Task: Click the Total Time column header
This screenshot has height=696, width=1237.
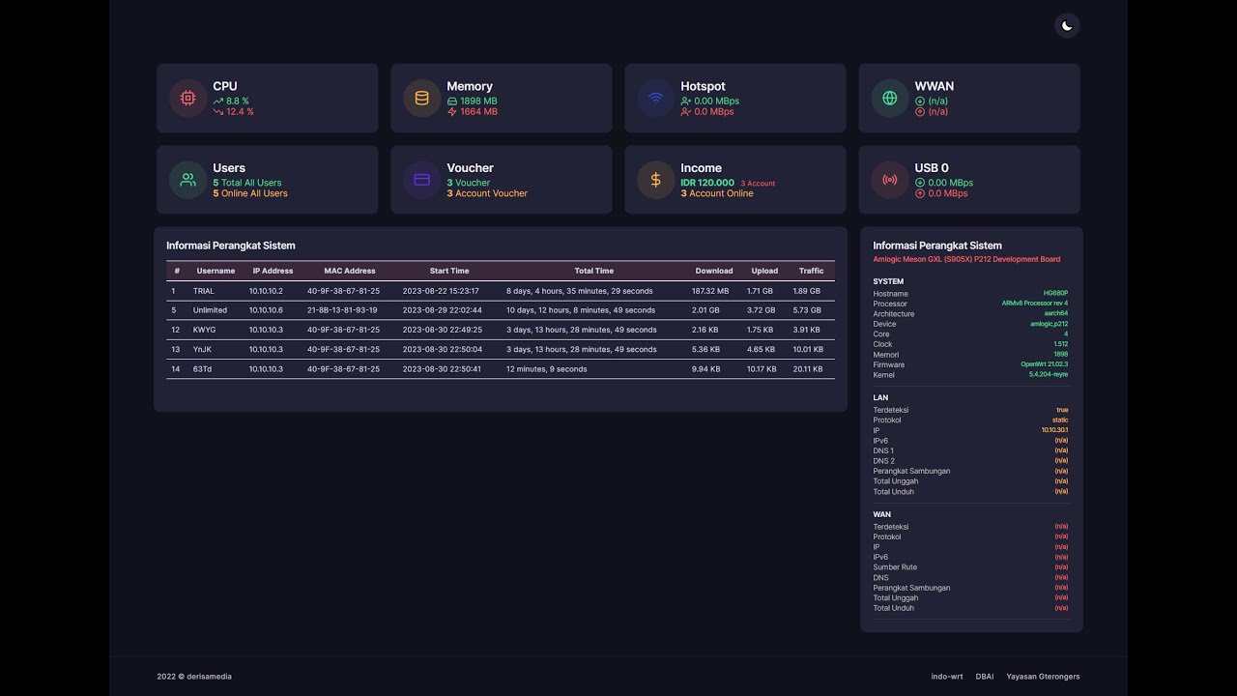Action: coord(594,271)
